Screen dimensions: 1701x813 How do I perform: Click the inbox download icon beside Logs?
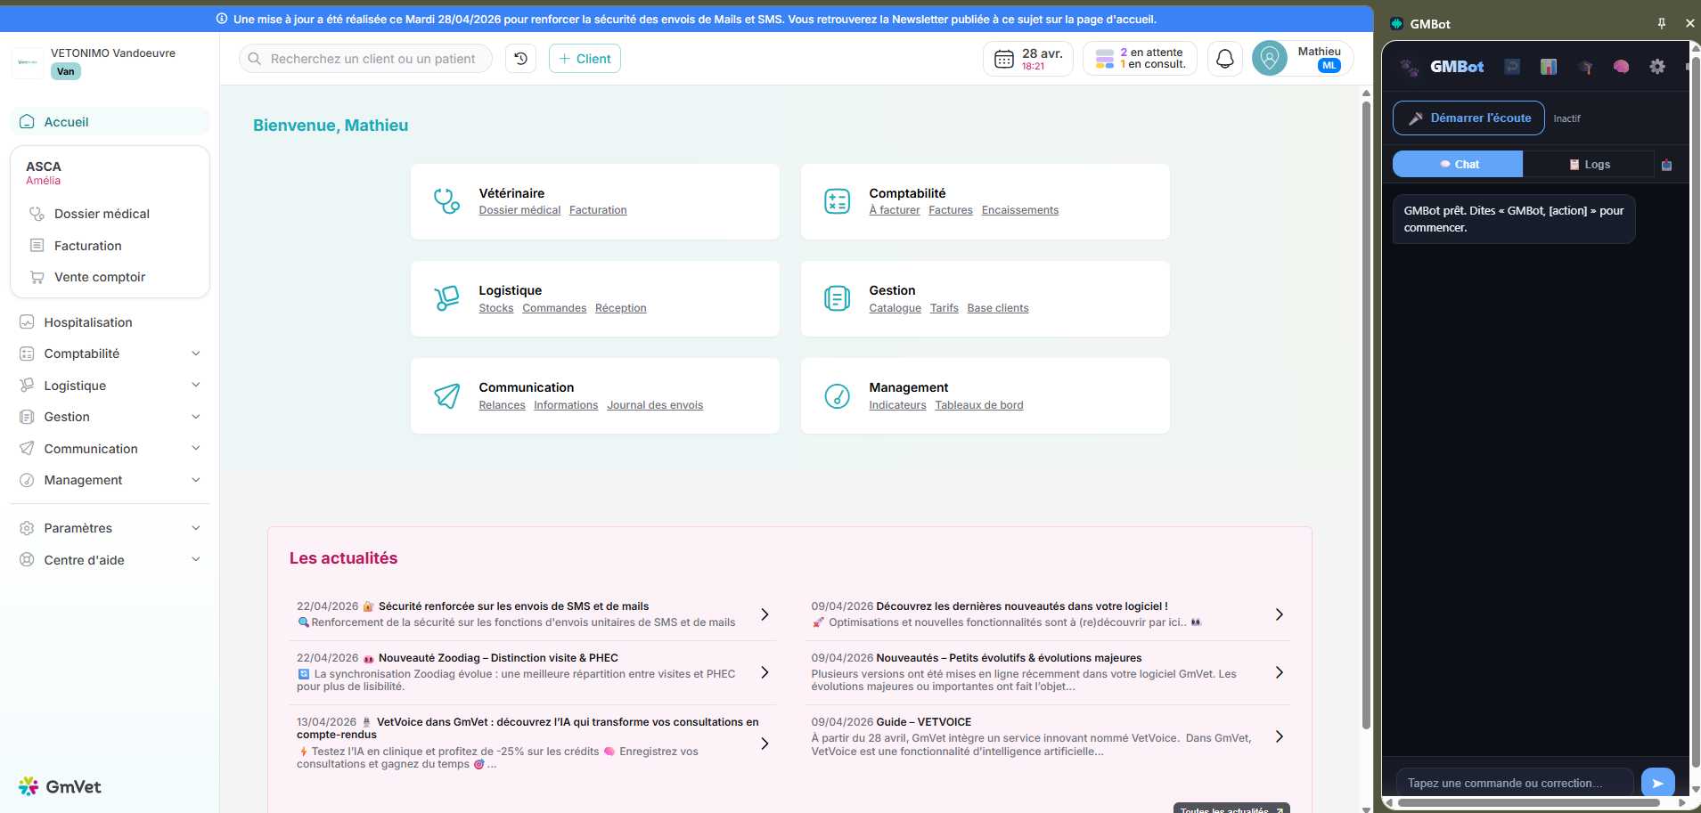pyautogui.click(x=1667, y=165)
